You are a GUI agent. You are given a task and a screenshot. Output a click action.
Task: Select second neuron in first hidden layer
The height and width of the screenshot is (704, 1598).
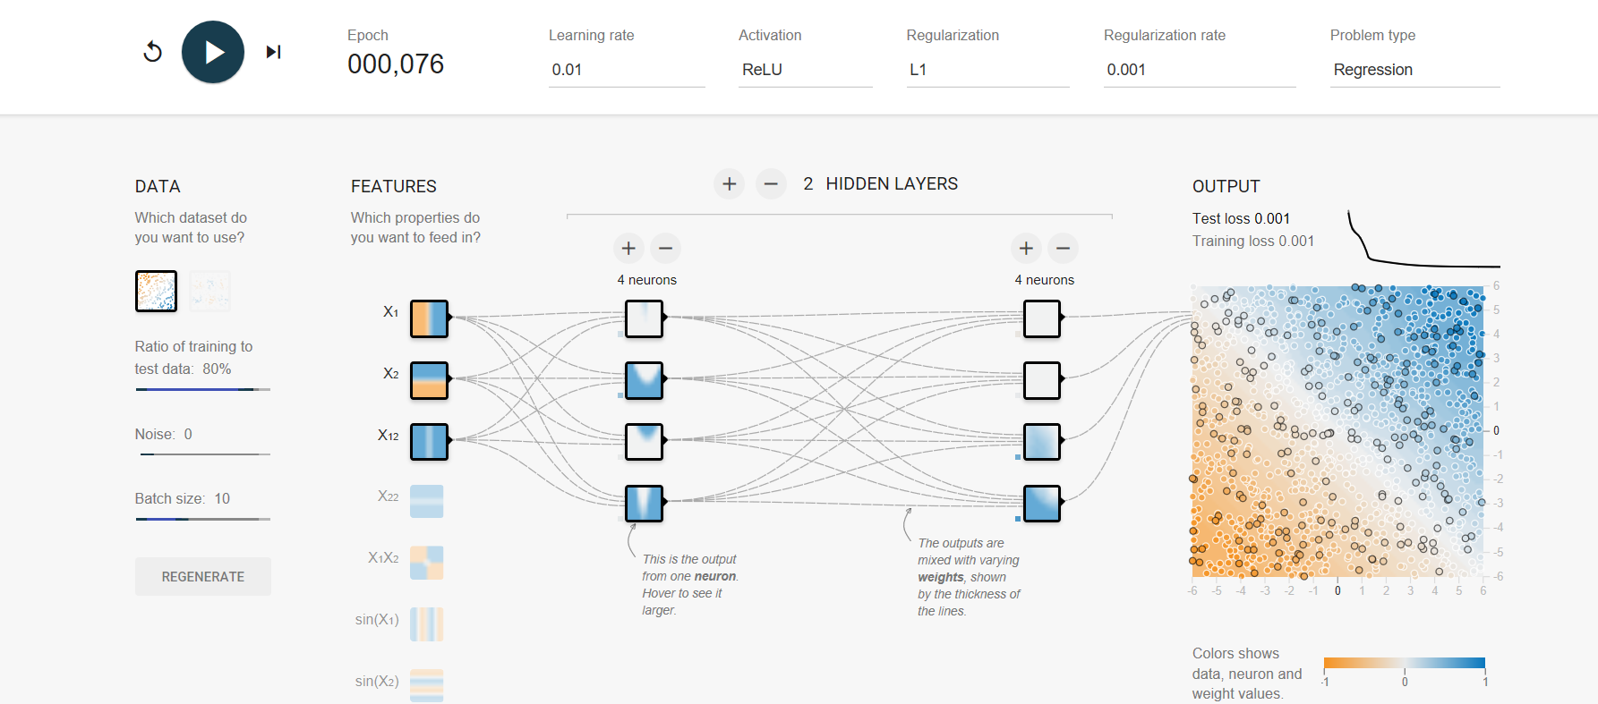click(644, 380)
